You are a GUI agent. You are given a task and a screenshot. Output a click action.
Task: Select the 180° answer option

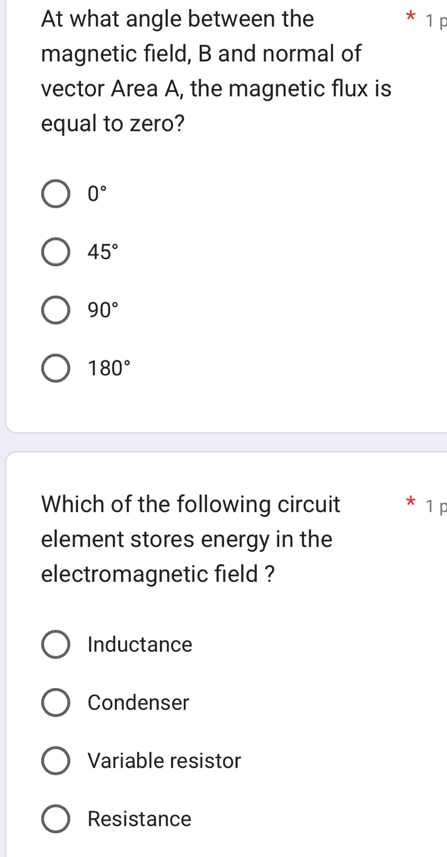(x=56, y=368)
